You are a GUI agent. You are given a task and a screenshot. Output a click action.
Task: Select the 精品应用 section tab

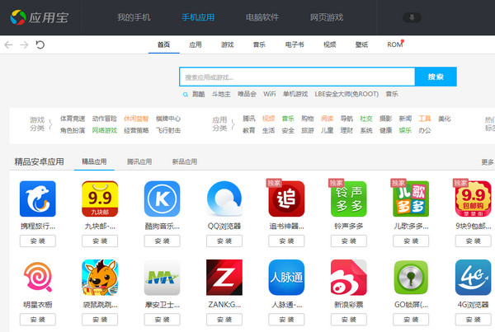[x=94, y=161]
